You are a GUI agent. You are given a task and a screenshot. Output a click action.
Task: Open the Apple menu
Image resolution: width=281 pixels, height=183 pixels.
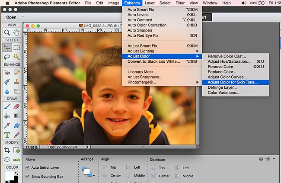click(x=7, y=3)
